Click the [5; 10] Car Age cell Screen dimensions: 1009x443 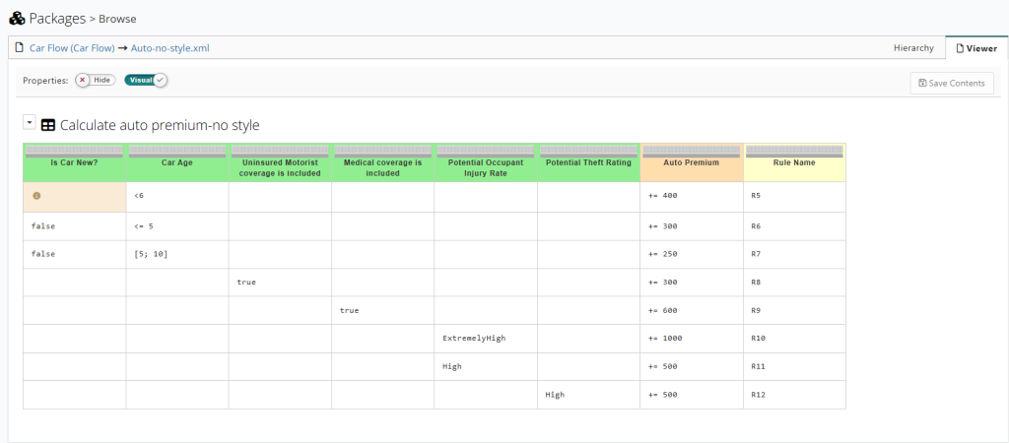pos(177,255)
